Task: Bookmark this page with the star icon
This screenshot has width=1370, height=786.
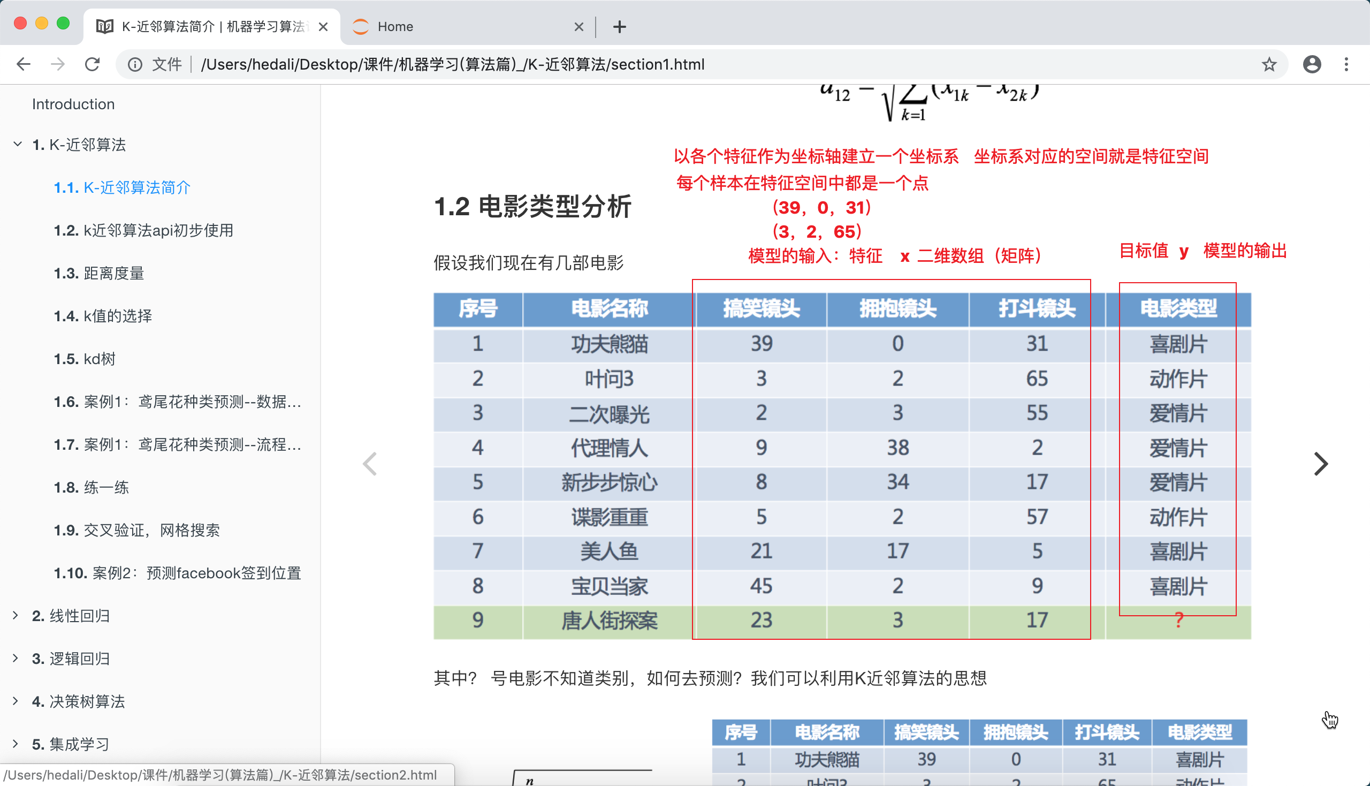Action: pos(1269,64)
